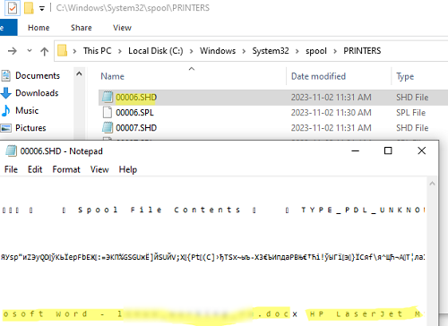The width and height of the screenshot is (448, 326).
Task: Sort by Date modified column header
Action: [x=318, y=76]
